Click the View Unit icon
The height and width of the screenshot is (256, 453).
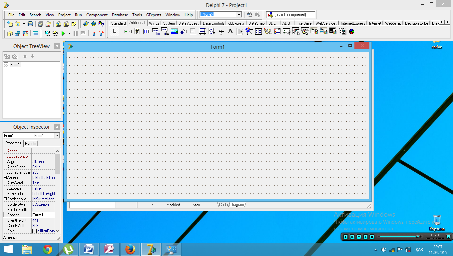10,33
